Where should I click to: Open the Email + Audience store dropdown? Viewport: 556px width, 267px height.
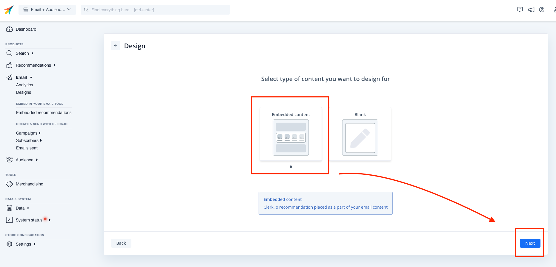click(47, 10)
